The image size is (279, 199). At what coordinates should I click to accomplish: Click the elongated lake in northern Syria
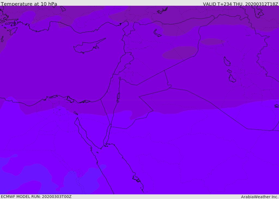tap(157, 33)
